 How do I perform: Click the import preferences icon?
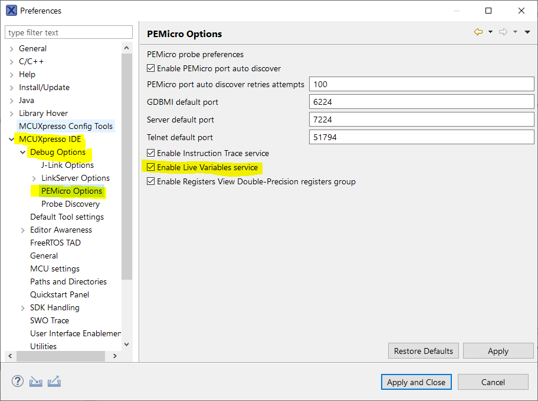[x=36, y=382]
